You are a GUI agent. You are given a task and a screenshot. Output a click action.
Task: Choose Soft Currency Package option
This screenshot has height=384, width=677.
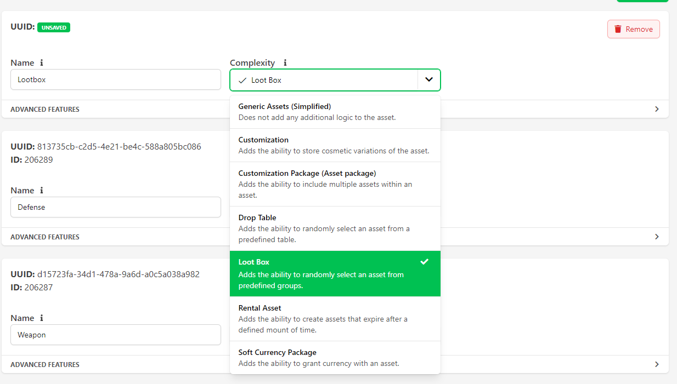pos(335,358)
